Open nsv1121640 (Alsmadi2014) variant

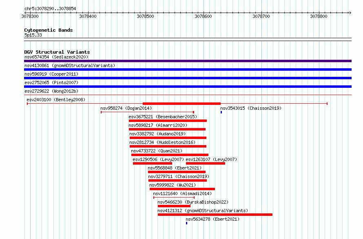pyautogui.click(x=182, y=193)
